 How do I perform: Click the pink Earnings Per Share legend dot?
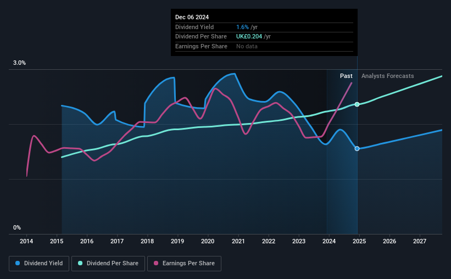point(156,263)
